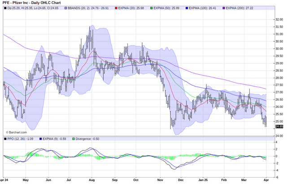Click the EXPMA (100): 26.41 label
287x188 pixels.
click(x=202, y=8)
